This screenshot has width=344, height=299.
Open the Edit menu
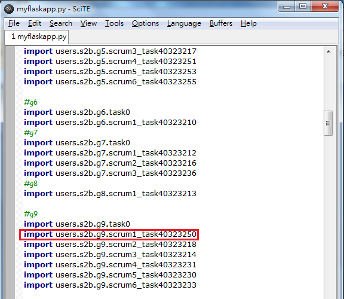(35, 23)
